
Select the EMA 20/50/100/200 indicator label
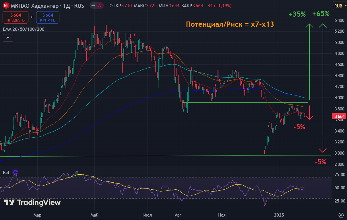[x=24, y=29]
